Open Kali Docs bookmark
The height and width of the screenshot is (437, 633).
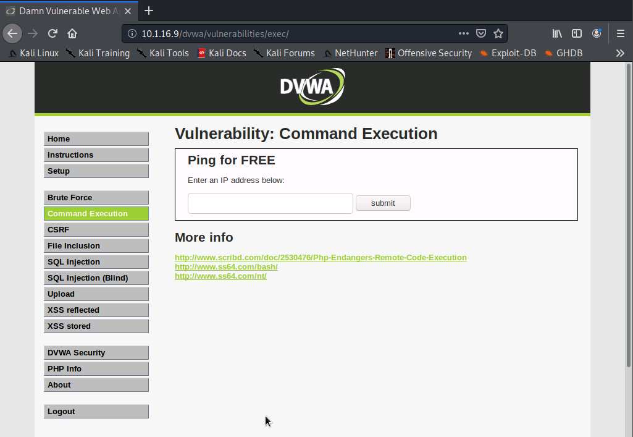pyautogui.click(x=222, y=53)
